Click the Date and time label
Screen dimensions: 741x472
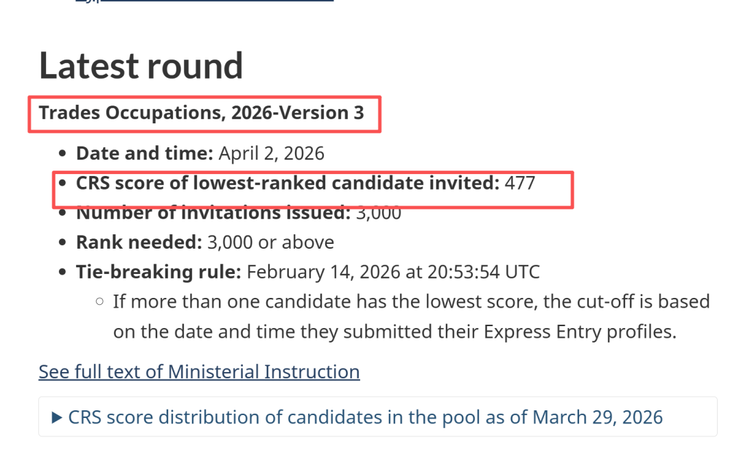[145, 153]
